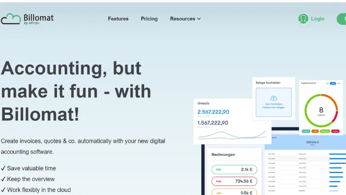346x195 pixels.
Task: Click the Umsatz line chart graphic
Action: 232,134
